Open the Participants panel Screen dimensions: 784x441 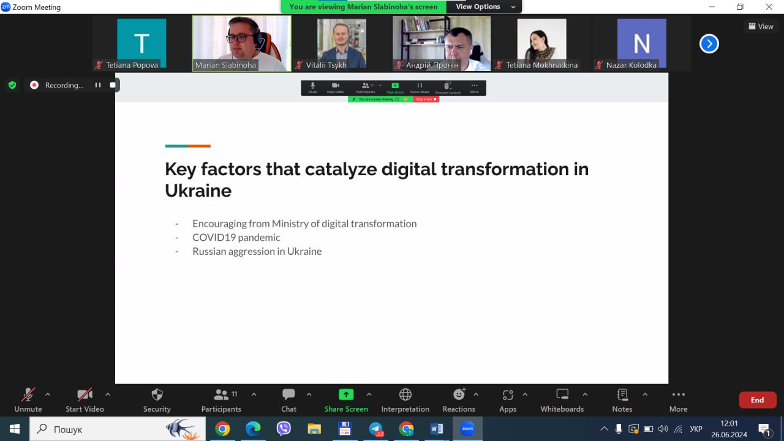coord(221,395)
